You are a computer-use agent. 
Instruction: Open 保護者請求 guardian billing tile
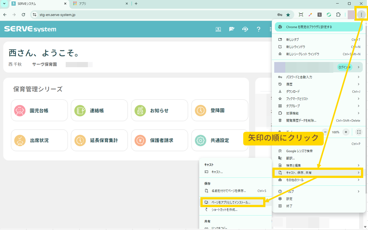159,140
